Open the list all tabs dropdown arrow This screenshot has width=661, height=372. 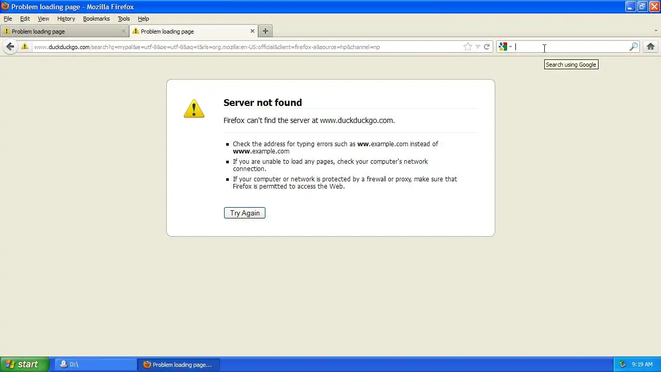pyautogui.click(x=656, y=31)
